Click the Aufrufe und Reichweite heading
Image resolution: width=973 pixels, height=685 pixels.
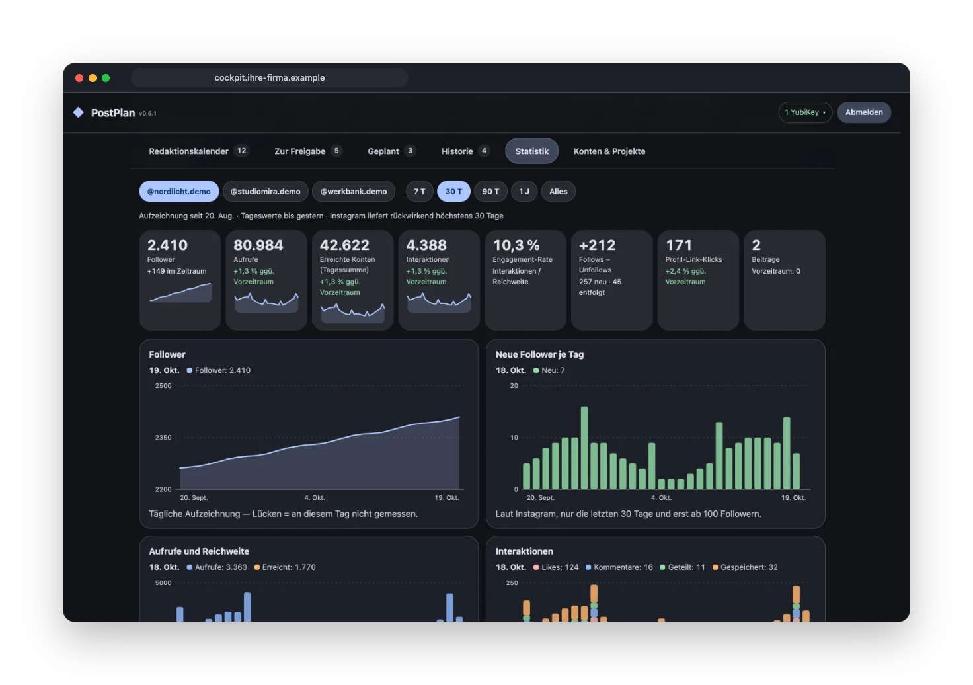tap(199, 551)
